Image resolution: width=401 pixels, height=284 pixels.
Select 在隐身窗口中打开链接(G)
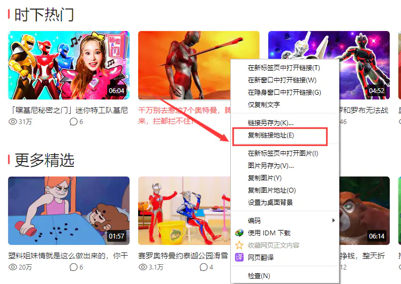pyautogui.click(x=284, y=92)
